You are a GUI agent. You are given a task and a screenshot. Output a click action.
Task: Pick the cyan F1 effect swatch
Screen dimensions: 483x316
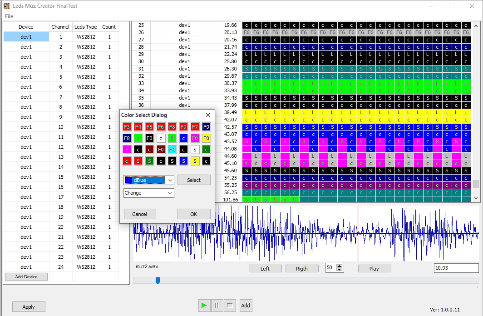point(172,150)
